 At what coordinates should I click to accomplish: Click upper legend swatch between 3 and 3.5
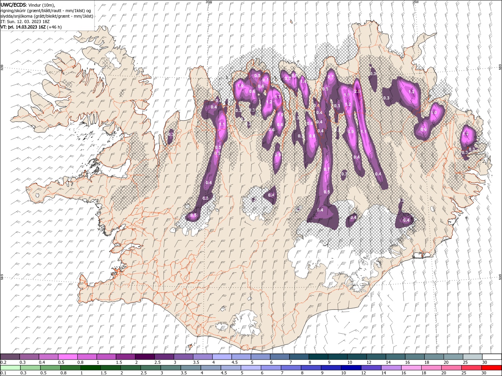click(183, 357)
